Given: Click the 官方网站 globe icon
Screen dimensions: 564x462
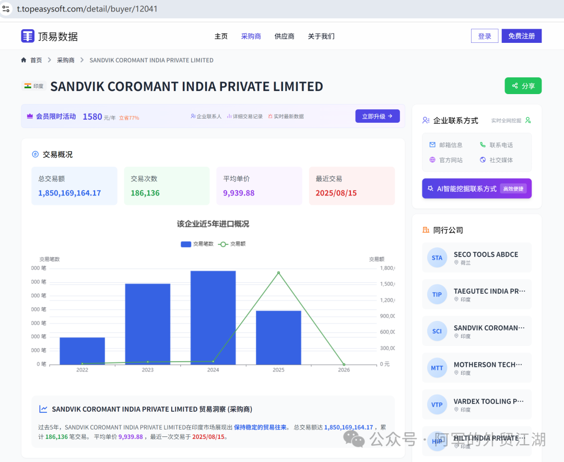Looking at the screenshot, I should coord(432,160).
